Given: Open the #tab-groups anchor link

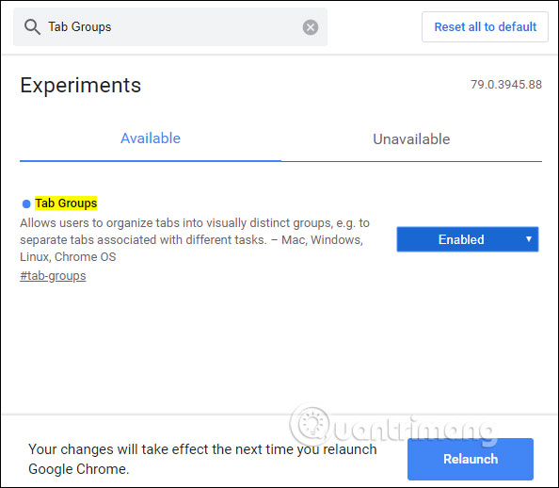Looking at the screenshot, I should (x=53, y=276).
